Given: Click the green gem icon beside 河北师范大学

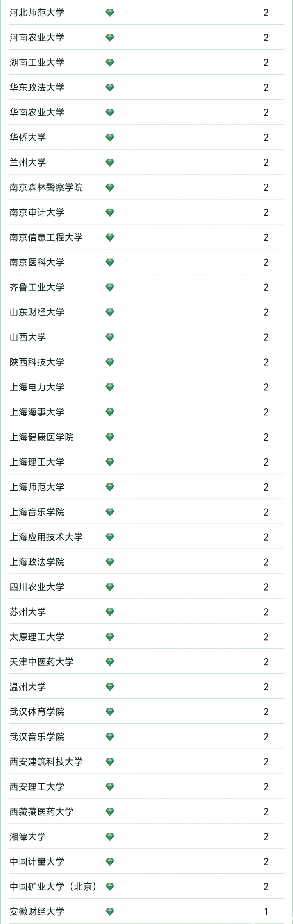Looking at the screenshot, I should (110, 13).
